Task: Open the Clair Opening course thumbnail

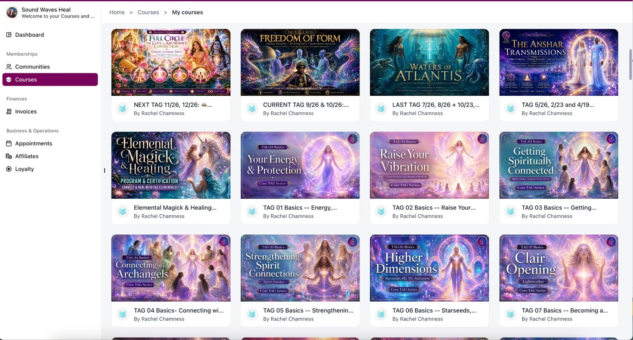Action: [x=559, y=268]
